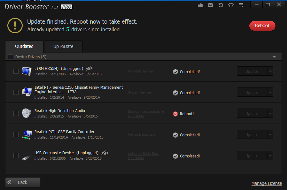287x190 pixels.
Task: Open Update dropdown arrow for Realtek Audio
Action: click(x=270, y=113)
